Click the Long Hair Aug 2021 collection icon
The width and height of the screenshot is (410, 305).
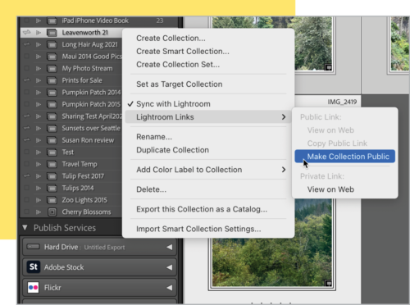click(x=52, y=44)
